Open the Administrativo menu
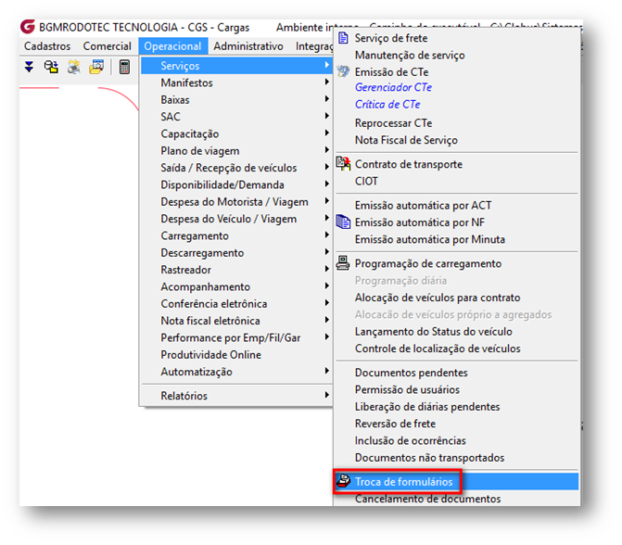This screenshot has height=545, width=622. [x=248, y=46]
